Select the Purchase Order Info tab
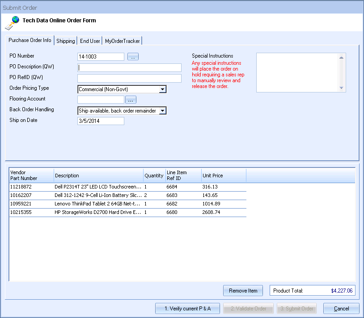364x318 pixels. coord(30,40)
